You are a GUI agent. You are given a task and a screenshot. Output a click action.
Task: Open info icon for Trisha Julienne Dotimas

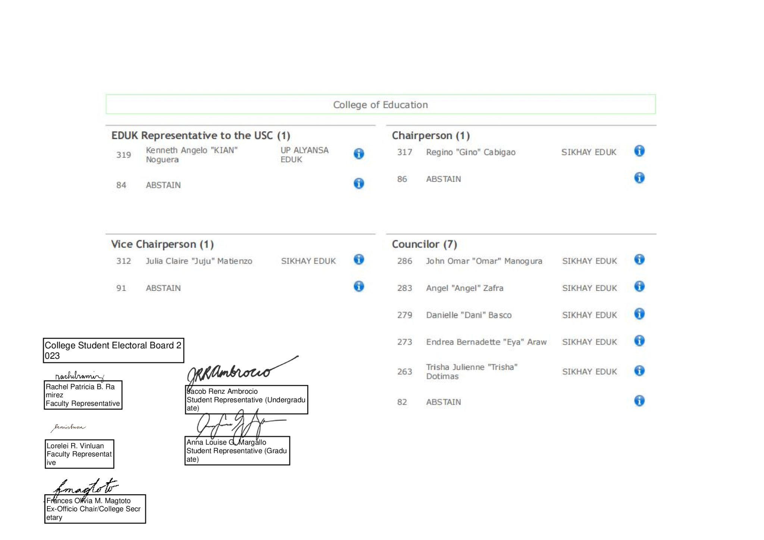(639, 371)
